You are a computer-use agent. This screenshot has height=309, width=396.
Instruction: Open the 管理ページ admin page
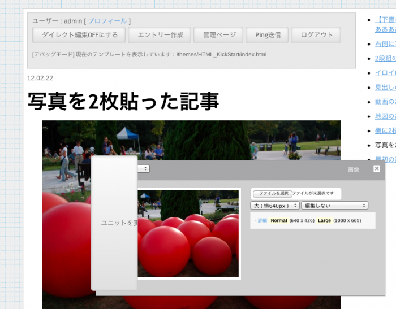[218, 35]
